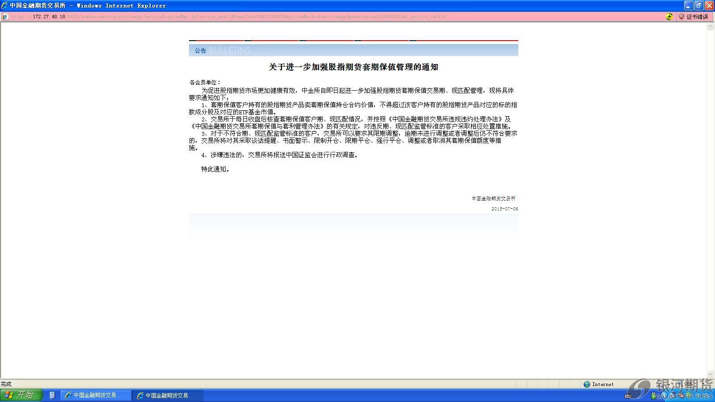
Task: Click the keyboard language icon in system tray
Action: click(x=628, y=396)
